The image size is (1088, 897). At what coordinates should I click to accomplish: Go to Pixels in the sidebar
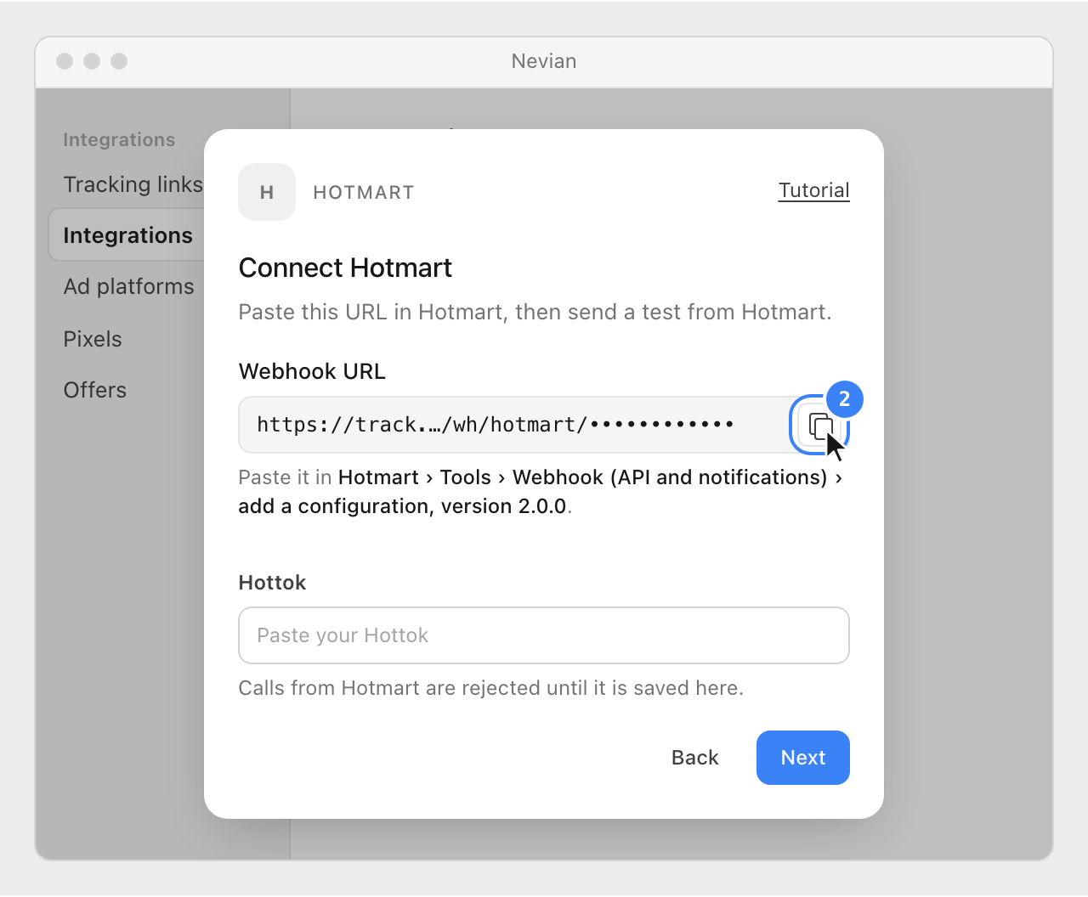coord(93,339)
